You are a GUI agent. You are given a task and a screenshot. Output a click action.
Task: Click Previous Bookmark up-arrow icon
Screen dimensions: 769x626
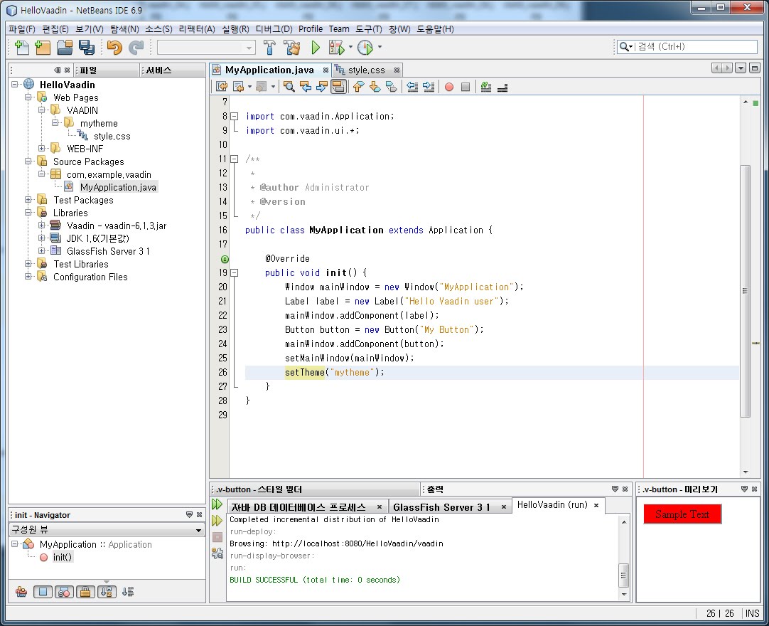point(358,87)
